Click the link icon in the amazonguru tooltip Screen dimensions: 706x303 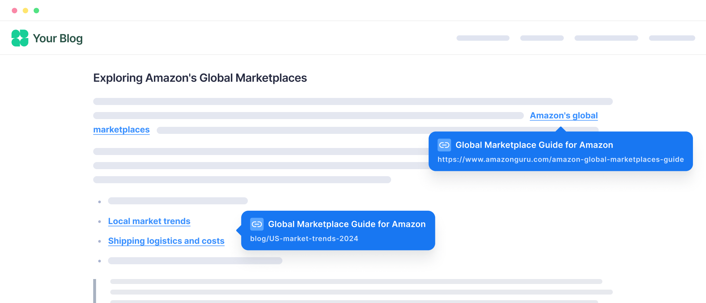coord(444,145)
